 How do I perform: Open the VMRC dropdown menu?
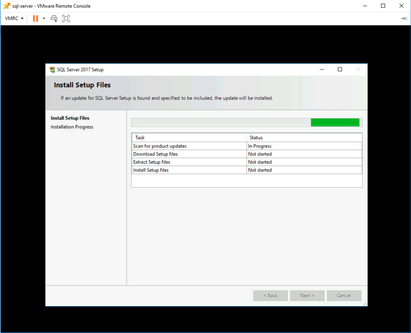click(14, 18)
